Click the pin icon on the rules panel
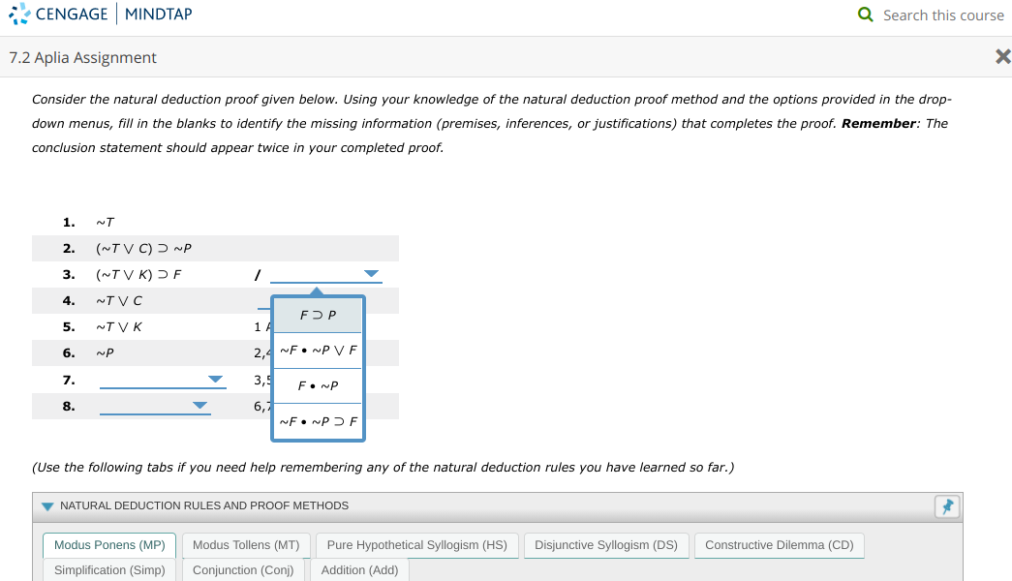Viewport: 1012px width, 581px height. coord(947,505)
